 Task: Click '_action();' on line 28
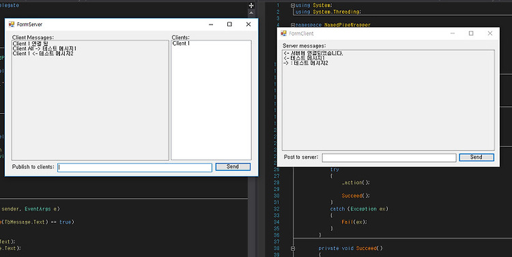(x=356, y=183)
